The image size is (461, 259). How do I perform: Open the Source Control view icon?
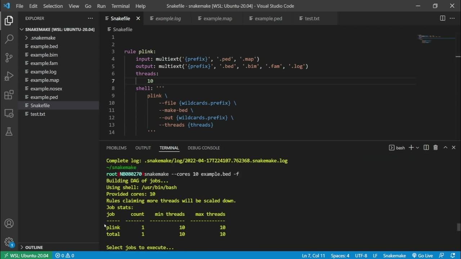pos(9,58)
